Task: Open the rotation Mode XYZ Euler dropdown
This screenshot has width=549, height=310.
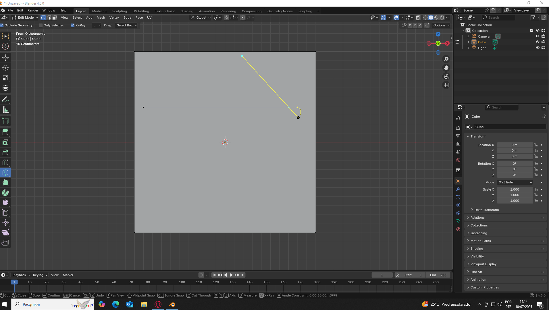Action: (515, 182)
